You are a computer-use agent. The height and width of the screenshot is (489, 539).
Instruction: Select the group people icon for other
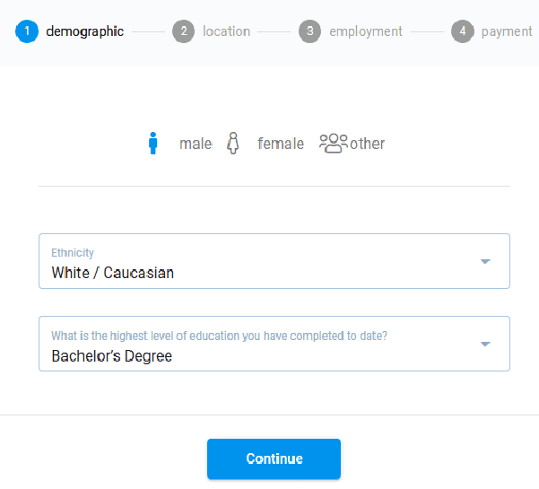[x=333, y=143]
